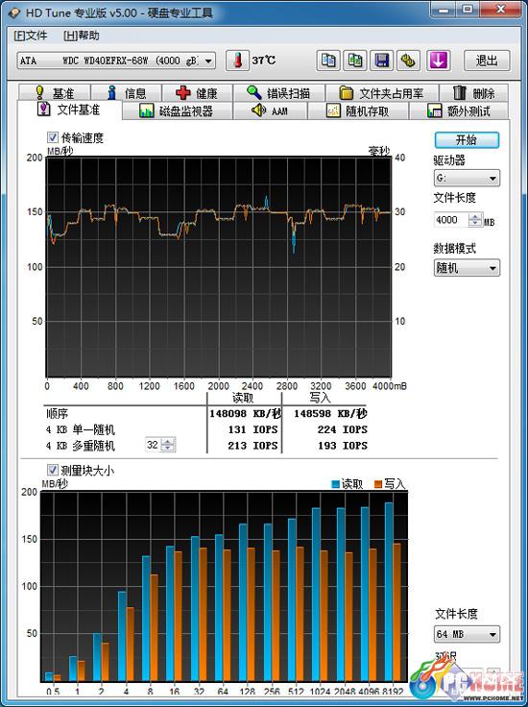The height and width of the screenshot is (707, 528).
Task: Click the 开始 start button
Action: click(467, 140)
